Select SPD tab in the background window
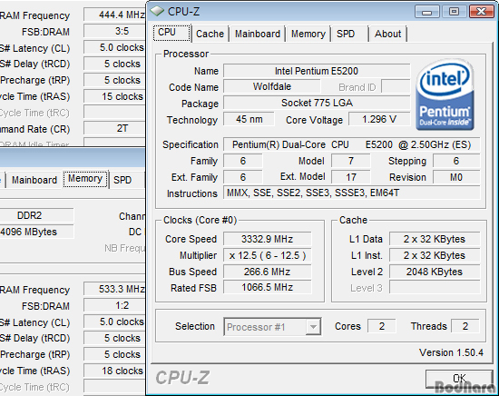This screenshot has width=499, height=396. (x=126, y=180)
